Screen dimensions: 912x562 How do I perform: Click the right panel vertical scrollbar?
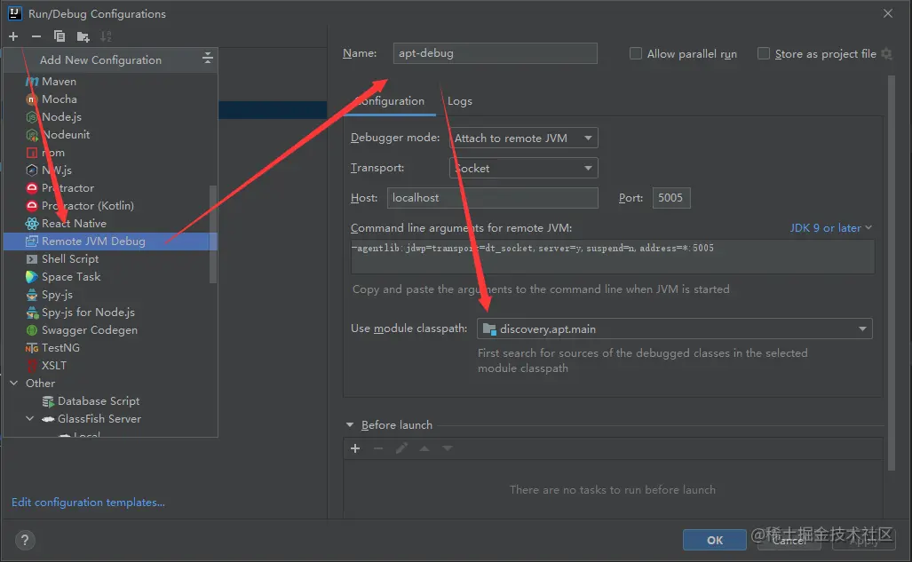point(892,273)
